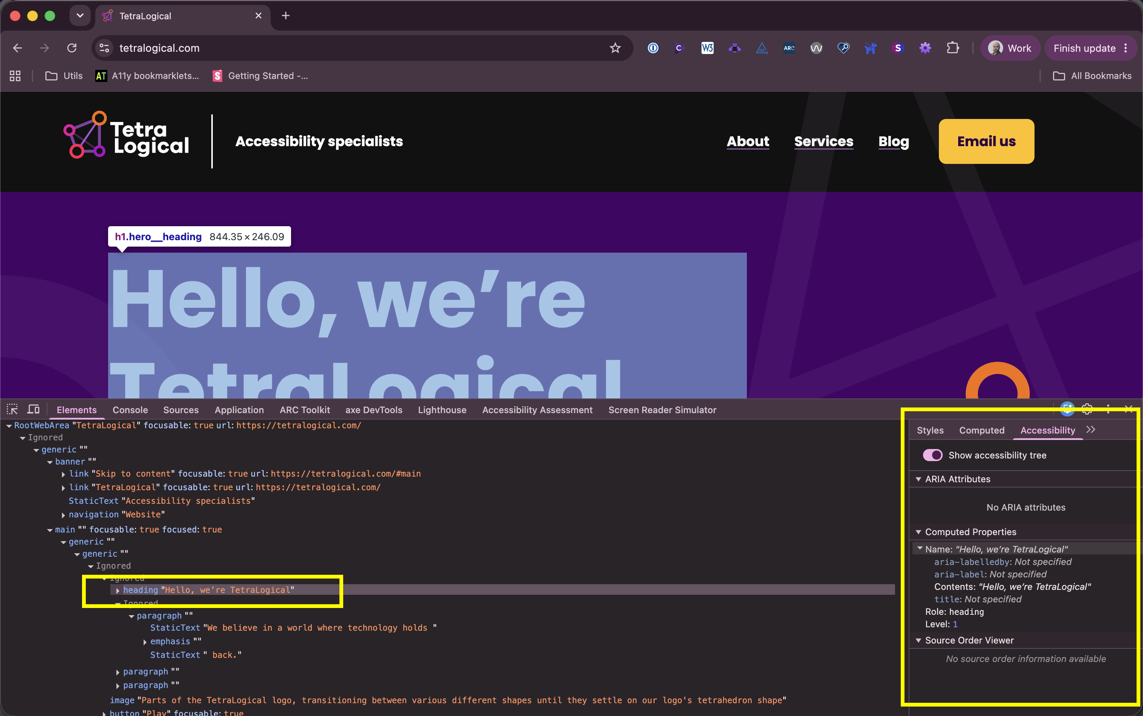Open the tab search dropdown
This screenshot has width=1143, height=716.
point(80,15)
